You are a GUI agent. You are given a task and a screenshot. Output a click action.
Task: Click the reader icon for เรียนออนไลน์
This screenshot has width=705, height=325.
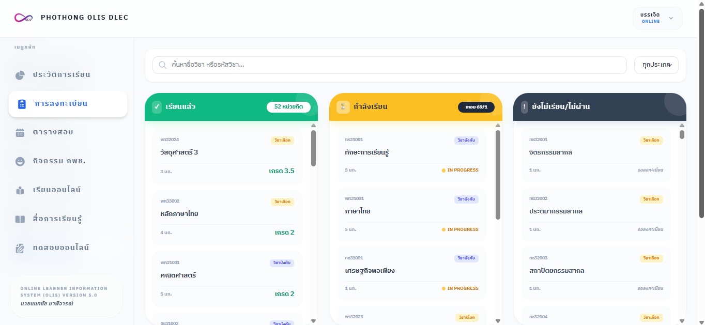click(20, 190)
